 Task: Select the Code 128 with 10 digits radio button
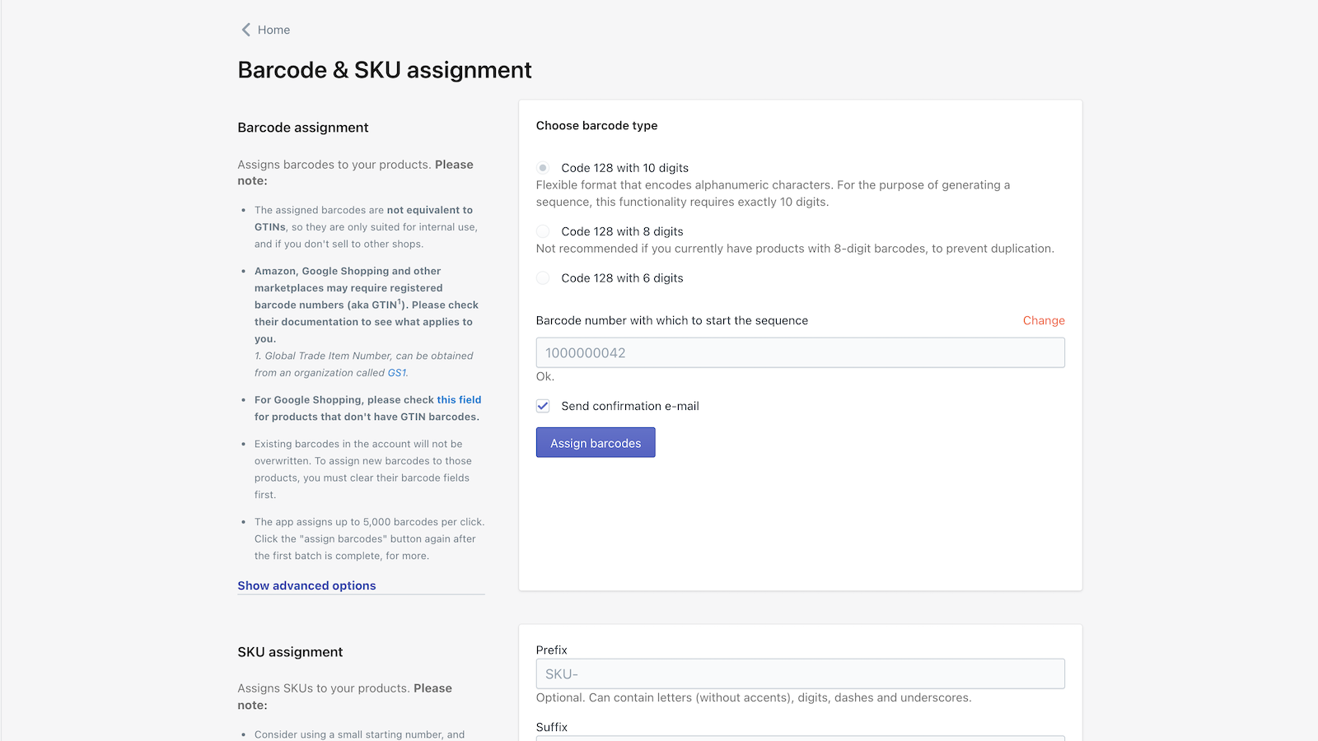[x=543, y=167]
